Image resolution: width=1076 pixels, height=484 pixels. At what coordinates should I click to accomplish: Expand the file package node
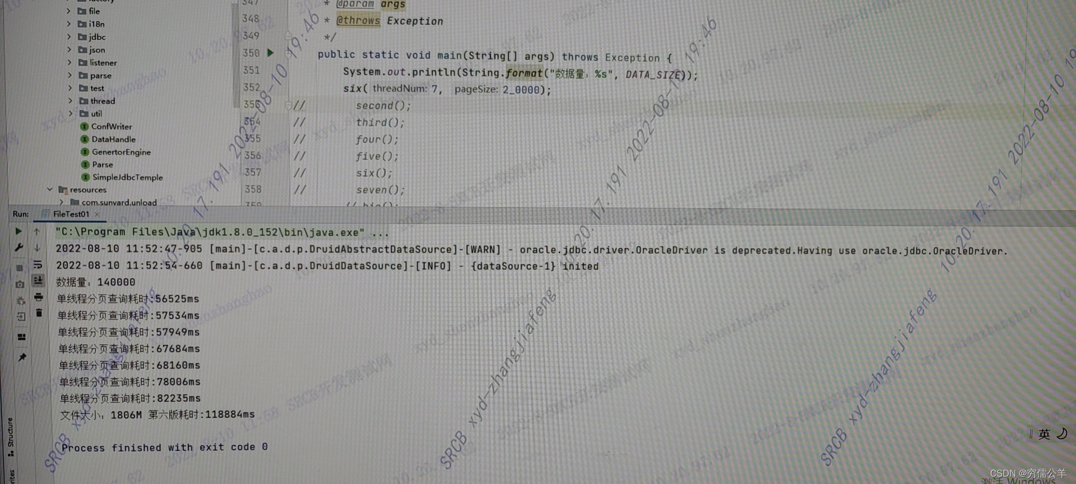click(x=68, y=11)
